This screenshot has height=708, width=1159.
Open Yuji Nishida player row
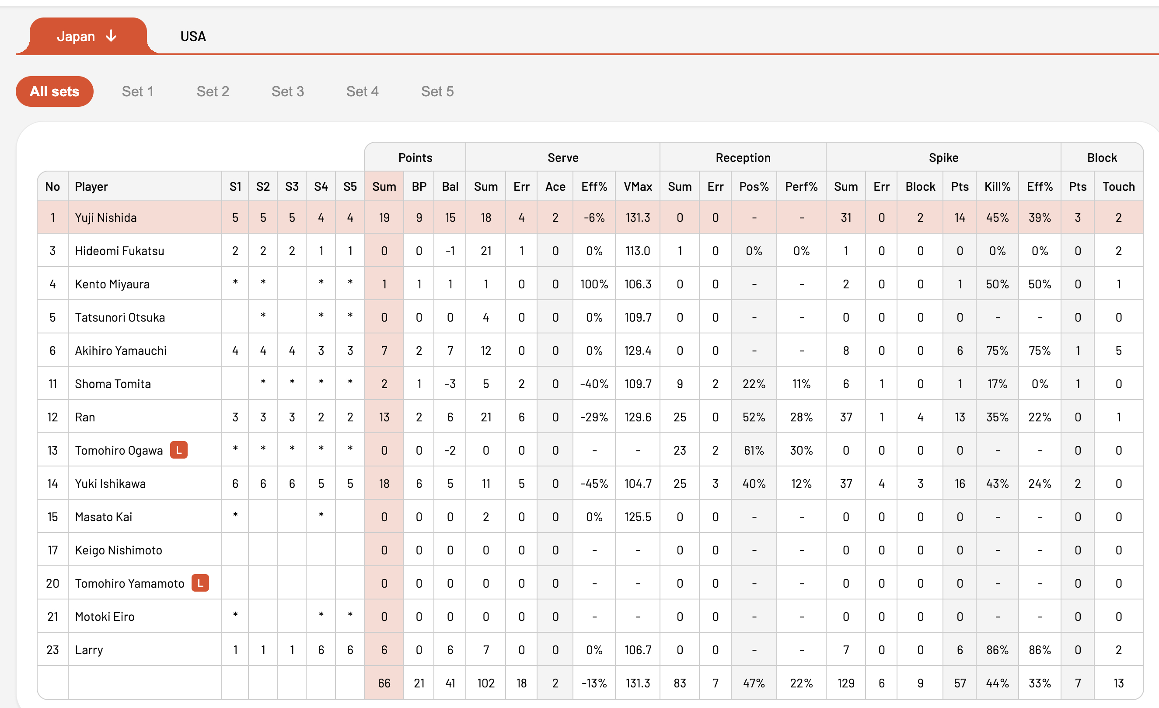(x=590, y=217)
